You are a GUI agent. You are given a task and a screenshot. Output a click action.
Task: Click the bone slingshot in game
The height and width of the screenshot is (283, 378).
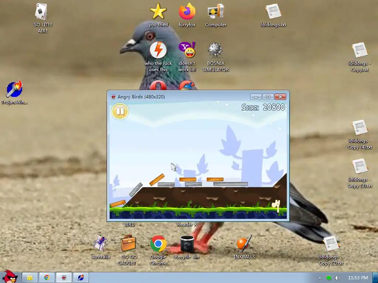(276, 206)
